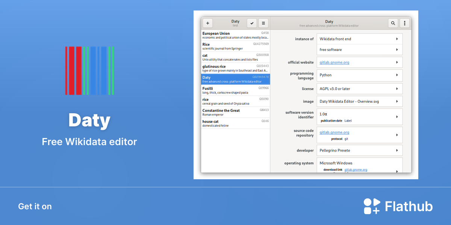Toggle the checkmark selection mode button
The height and width of the screenshot is (225, 451).
click(x=252, y=23)
